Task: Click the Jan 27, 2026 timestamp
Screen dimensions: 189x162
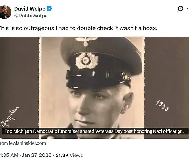Action: (x=37, y=155)
